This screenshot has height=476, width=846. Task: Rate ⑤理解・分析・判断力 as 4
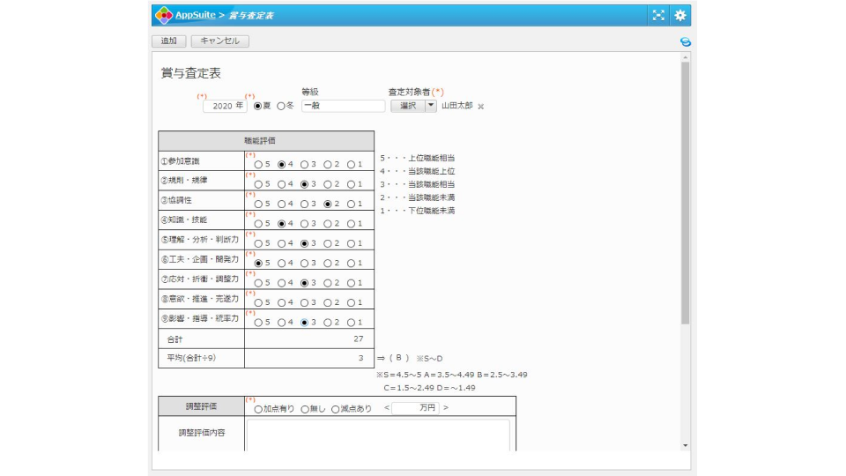pos(282,244)
